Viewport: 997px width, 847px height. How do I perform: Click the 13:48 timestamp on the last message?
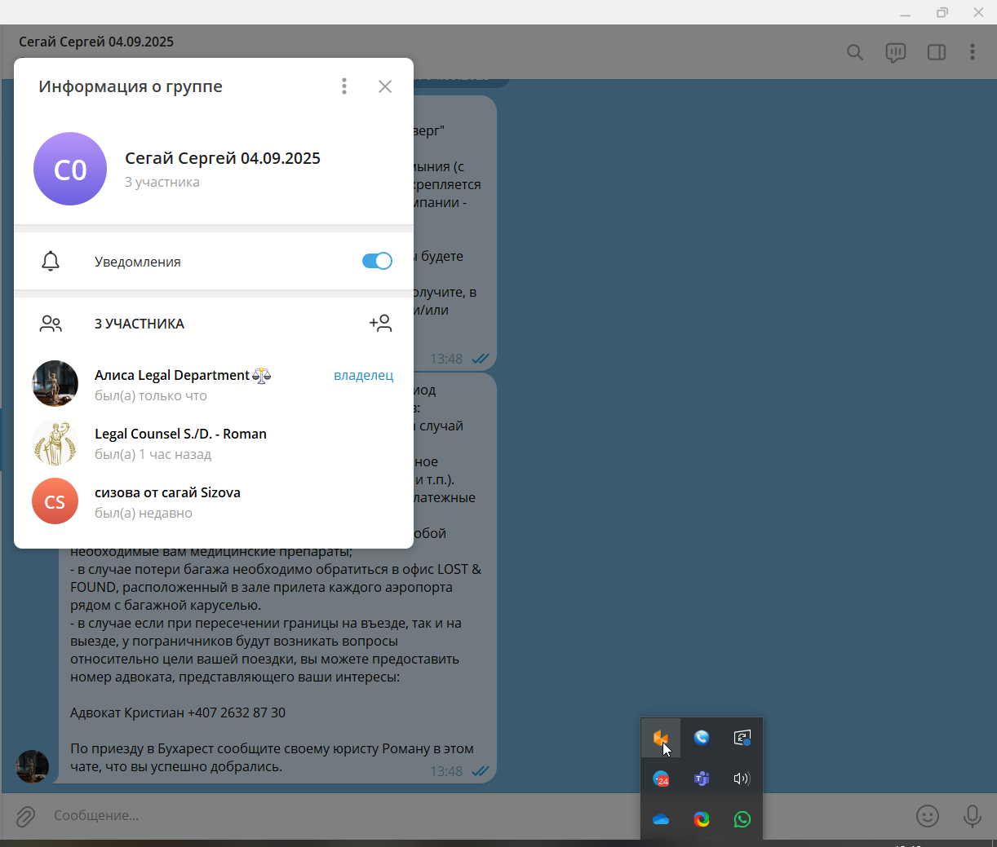tap(446, 771)
